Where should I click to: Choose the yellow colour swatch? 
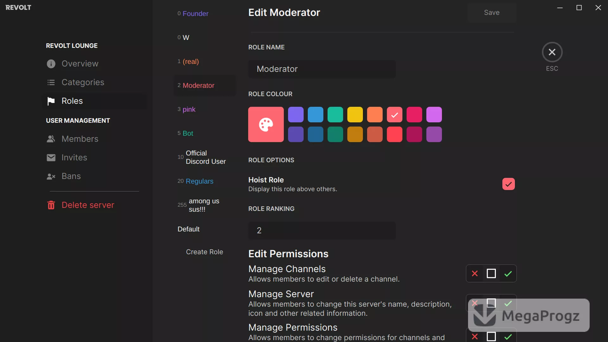coord(355,115)
